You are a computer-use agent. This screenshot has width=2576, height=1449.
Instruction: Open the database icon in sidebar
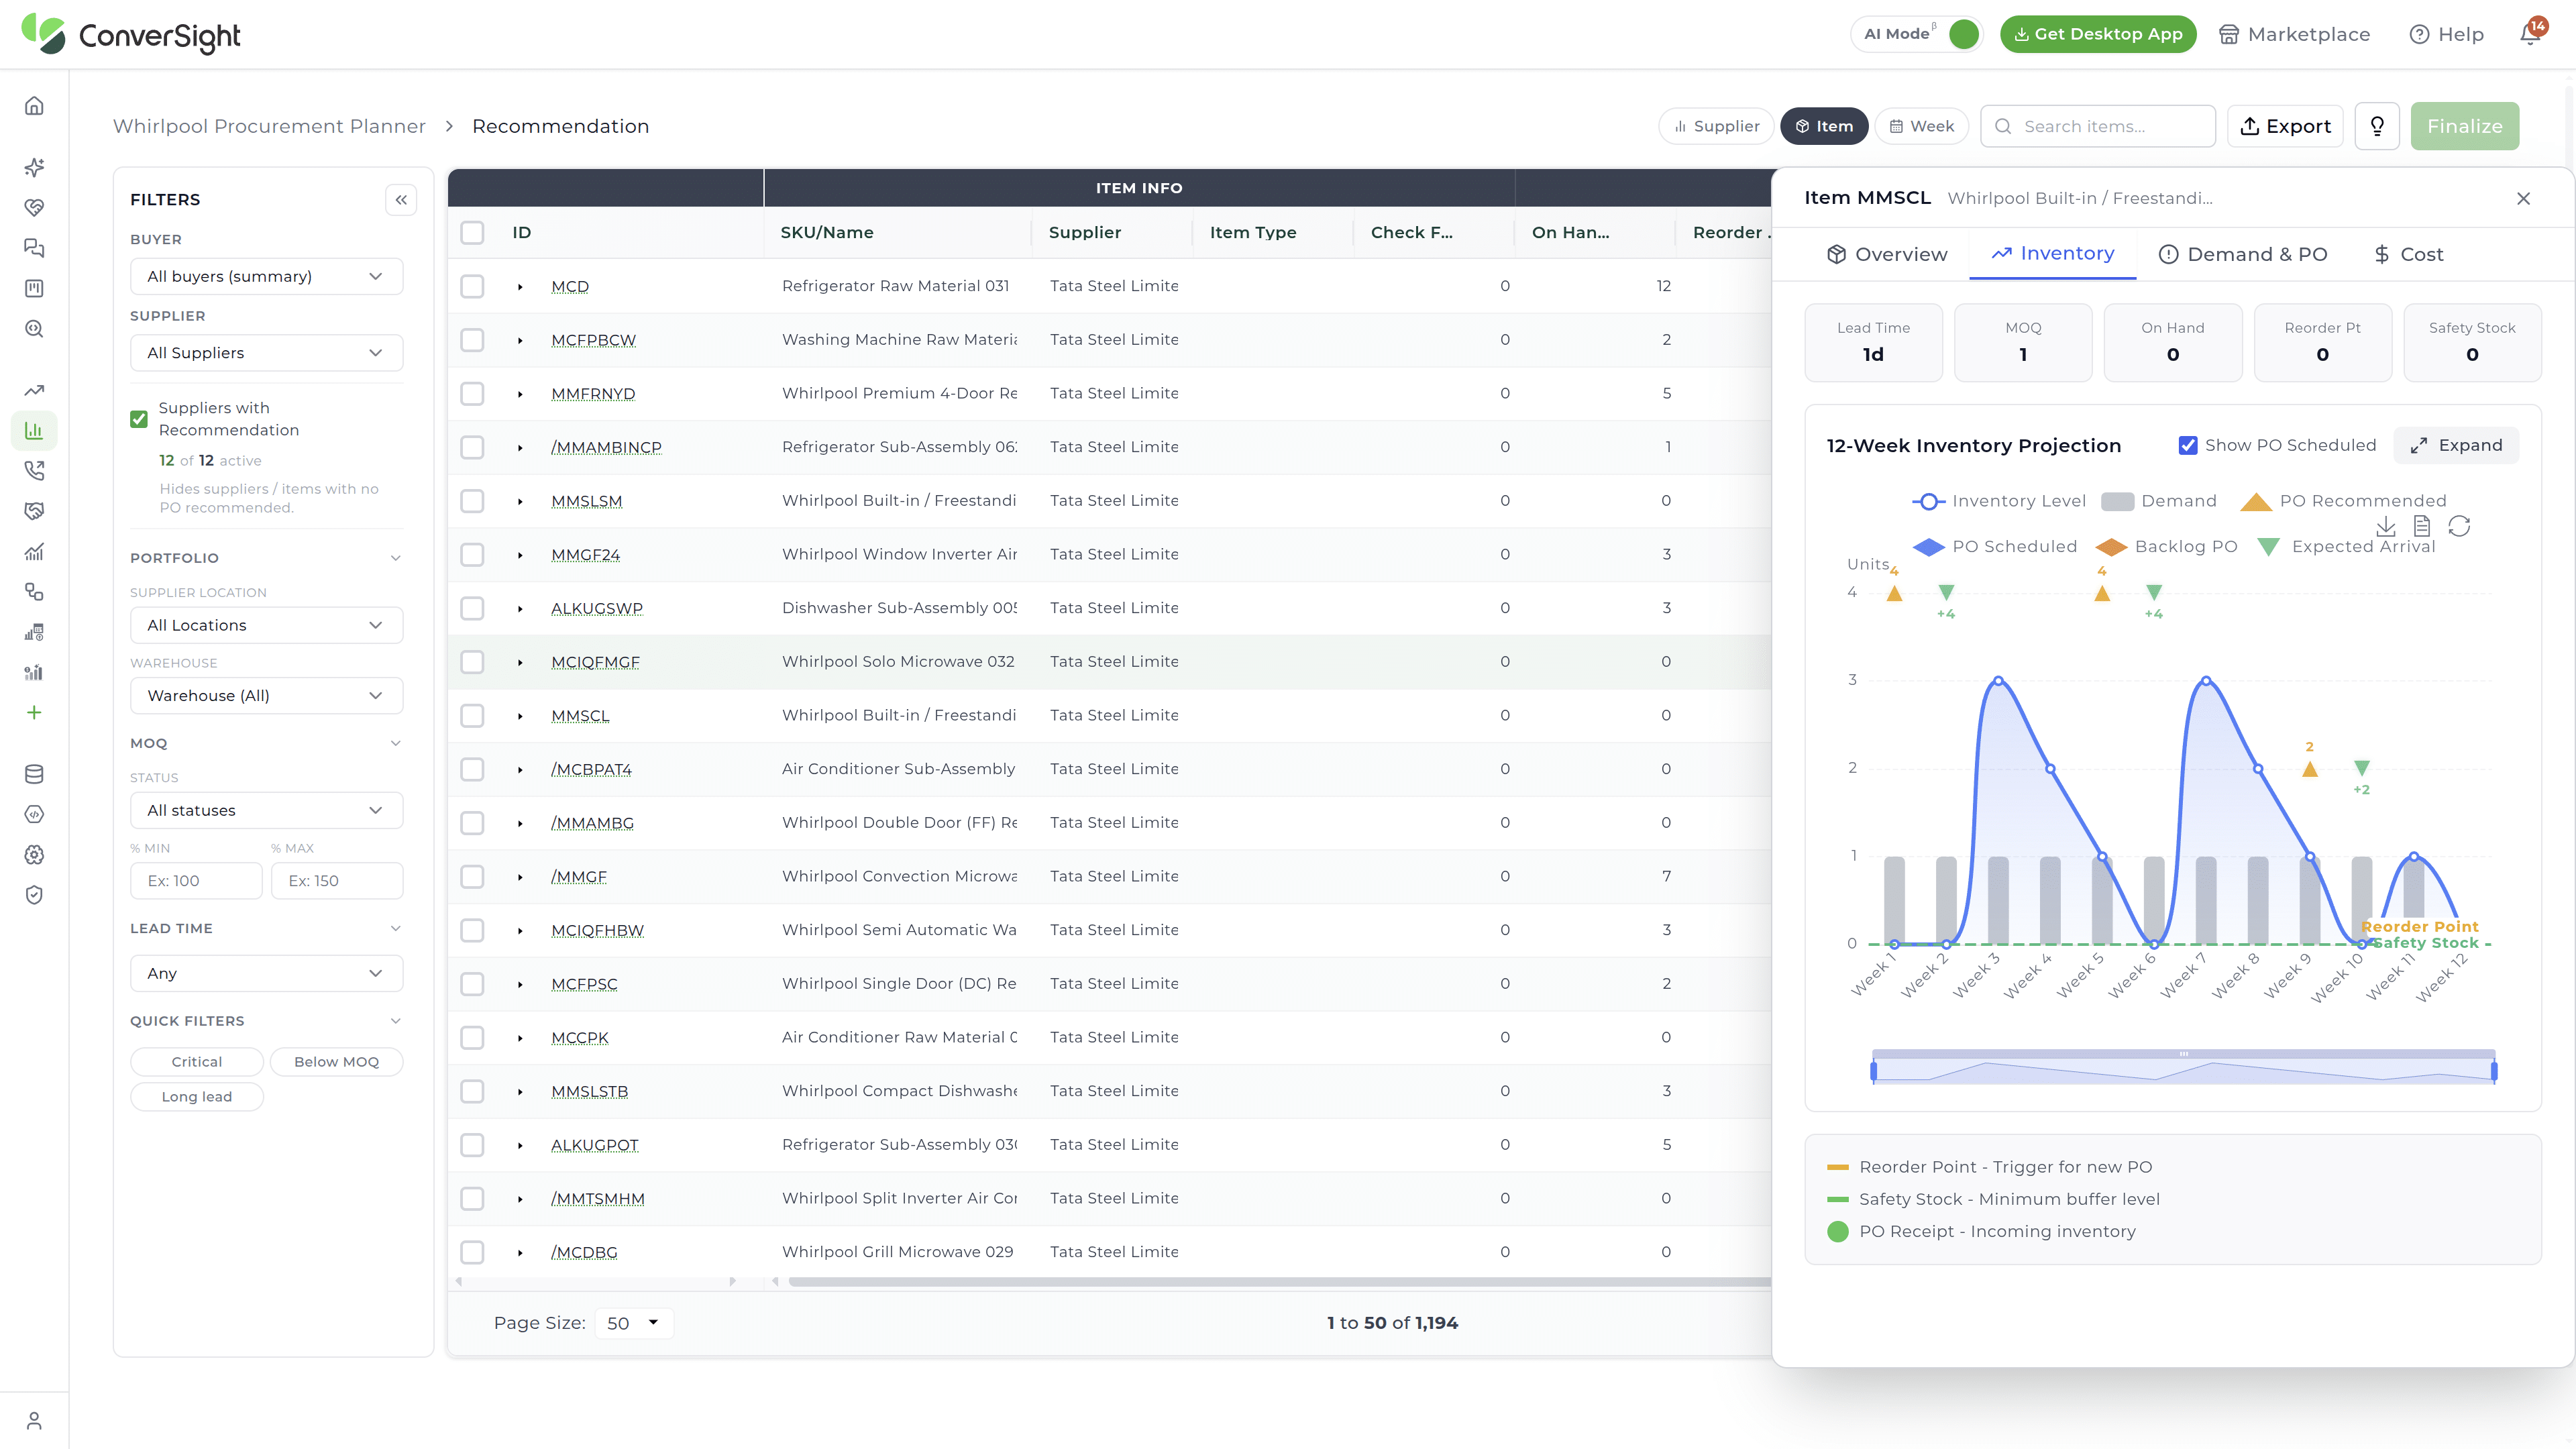(x=34, y=774)
